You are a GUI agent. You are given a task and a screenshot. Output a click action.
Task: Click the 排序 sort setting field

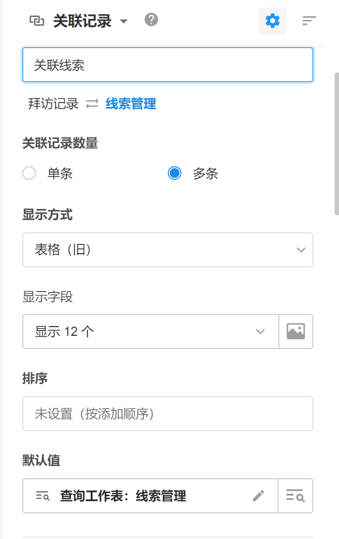pyautogui.click(x=167, y=414)
